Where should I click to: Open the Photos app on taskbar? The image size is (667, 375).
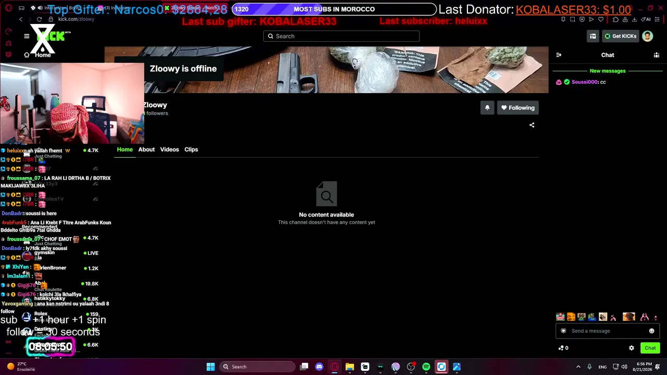click(x=456, y=367)
